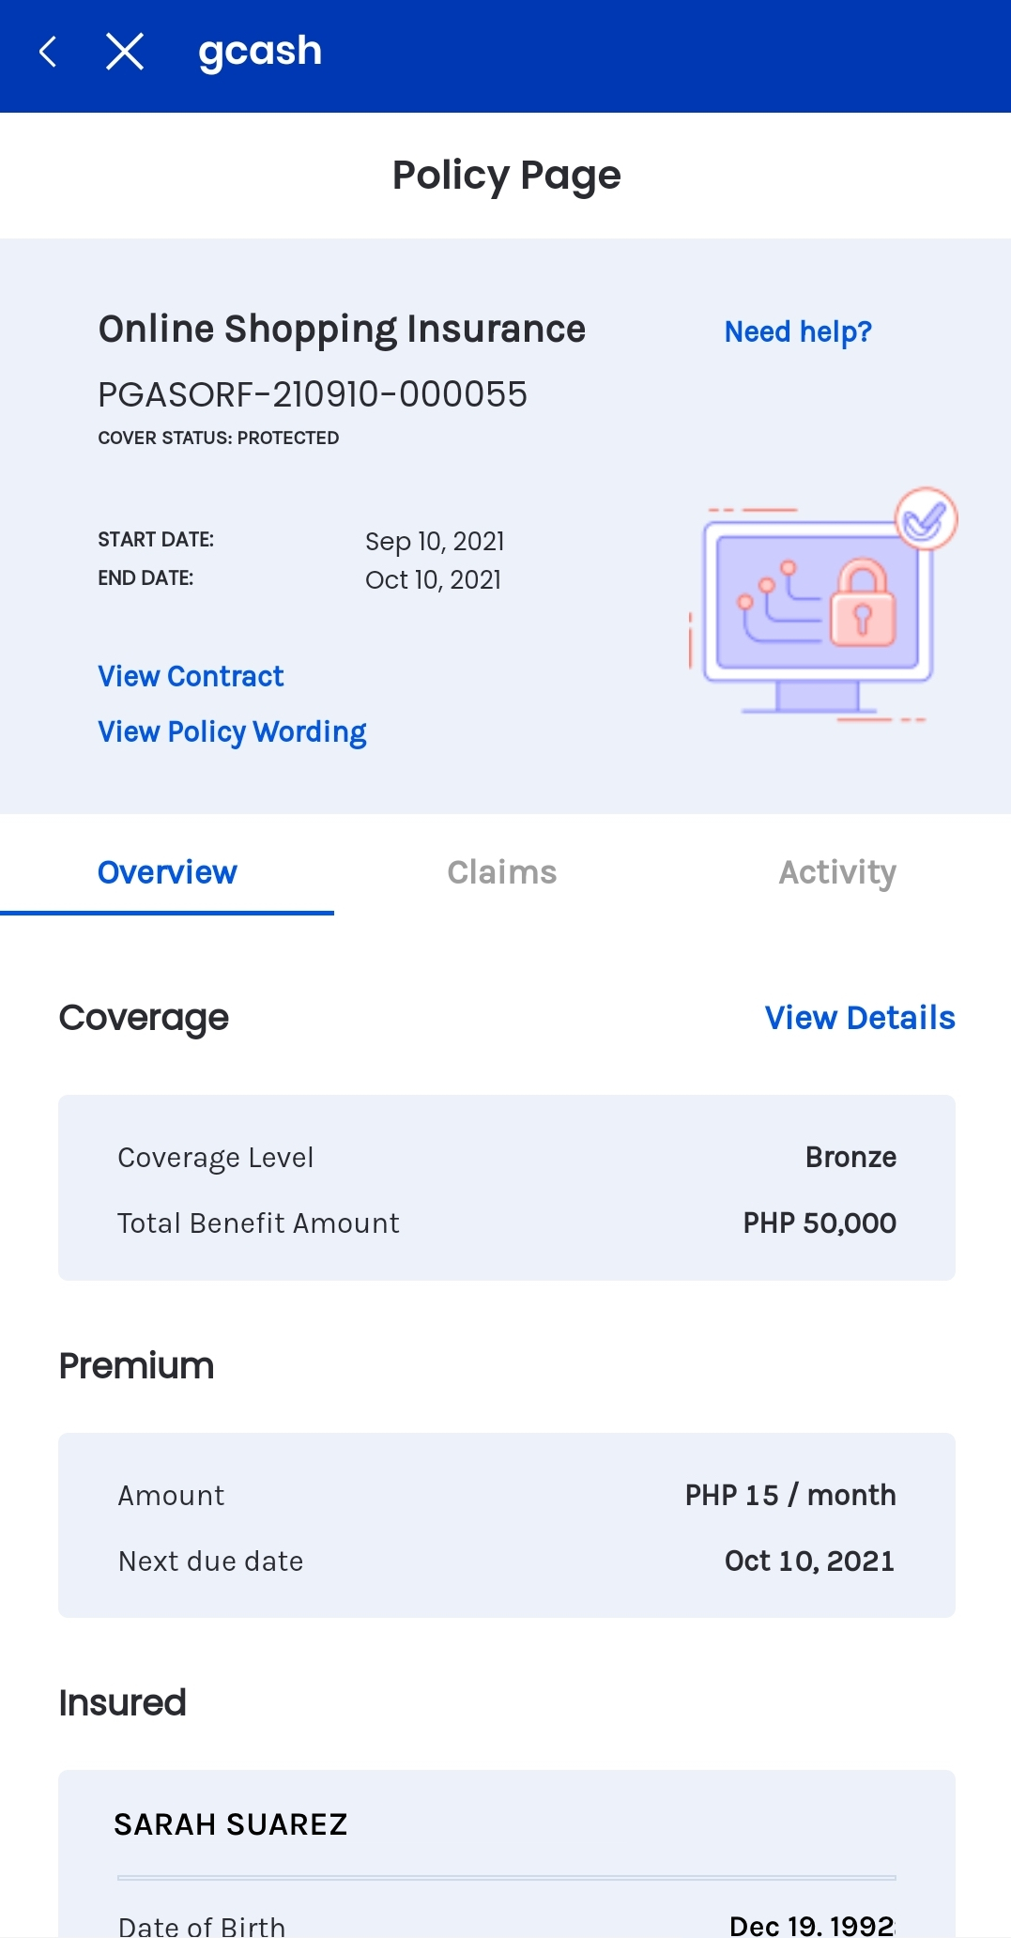Tap the gcash logo in header

(x=260, y=51)
